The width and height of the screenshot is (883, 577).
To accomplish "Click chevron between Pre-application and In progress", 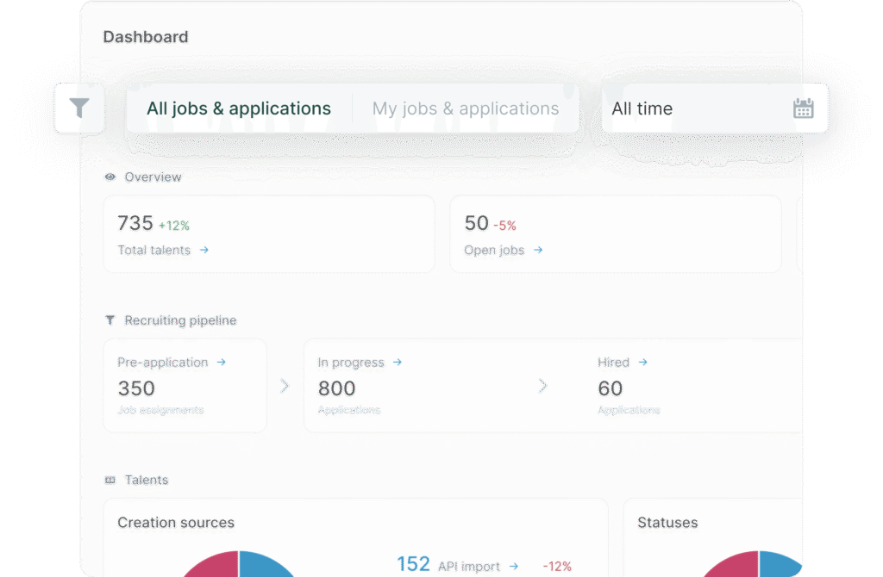I will coord(285,386).
